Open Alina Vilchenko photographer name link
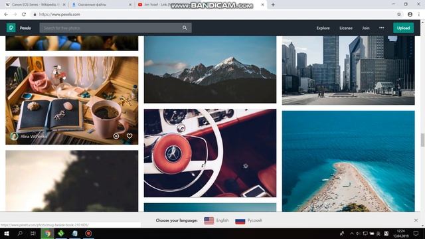Image resolution: width=425 pixels, height=239 pixels. (34, 136)
